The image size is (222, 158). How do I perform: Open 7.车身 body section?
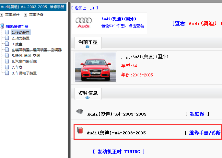click(x=17, y=67)
